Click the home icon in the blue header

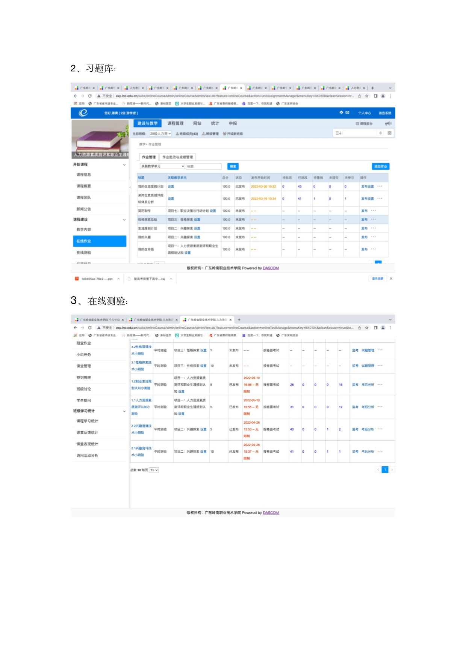[x=341, y=113]
